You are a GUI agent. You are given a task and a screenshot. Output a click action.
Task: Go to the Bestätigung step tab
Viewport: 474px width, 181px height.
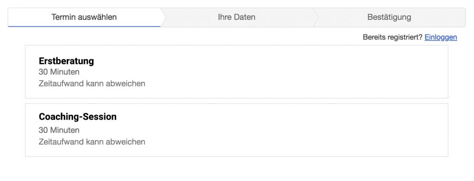(389, 17)
